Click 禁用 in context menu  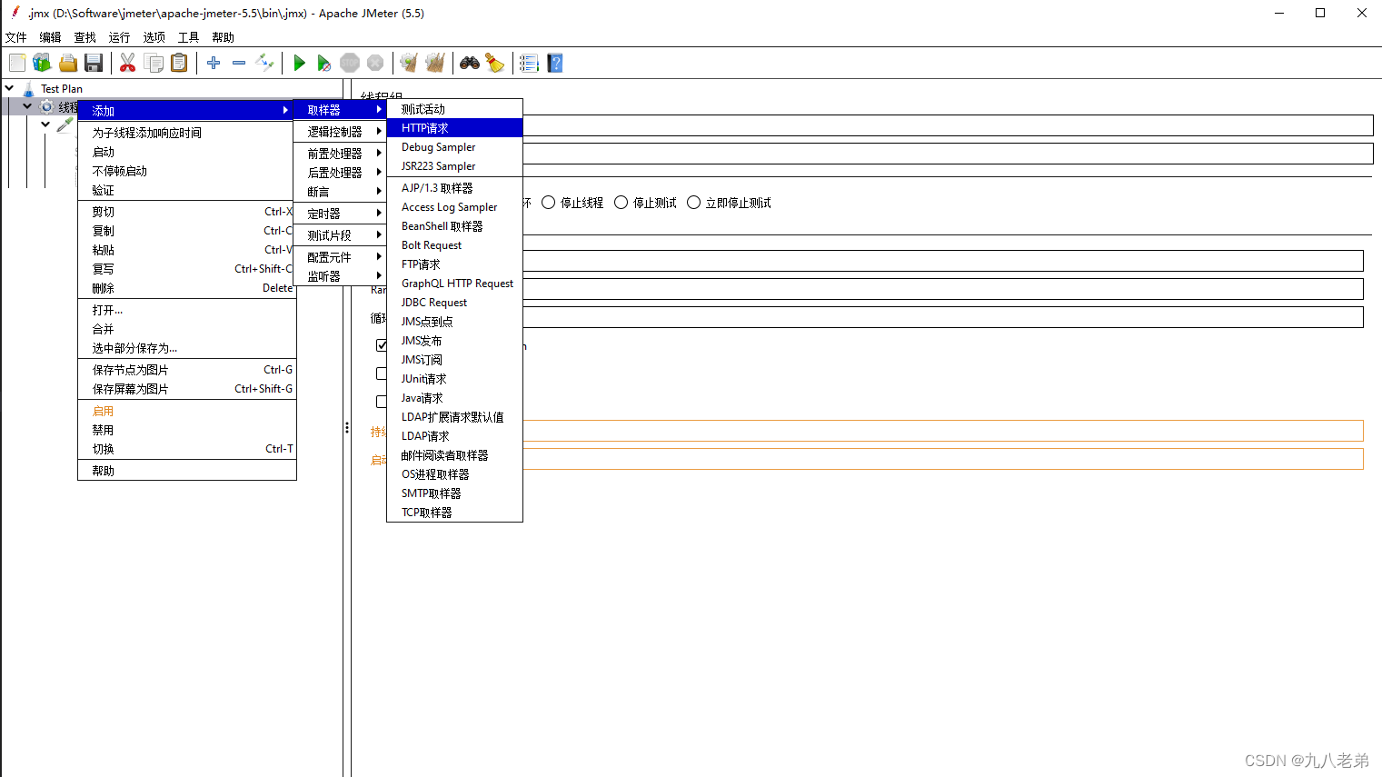[x=187, y=430]
